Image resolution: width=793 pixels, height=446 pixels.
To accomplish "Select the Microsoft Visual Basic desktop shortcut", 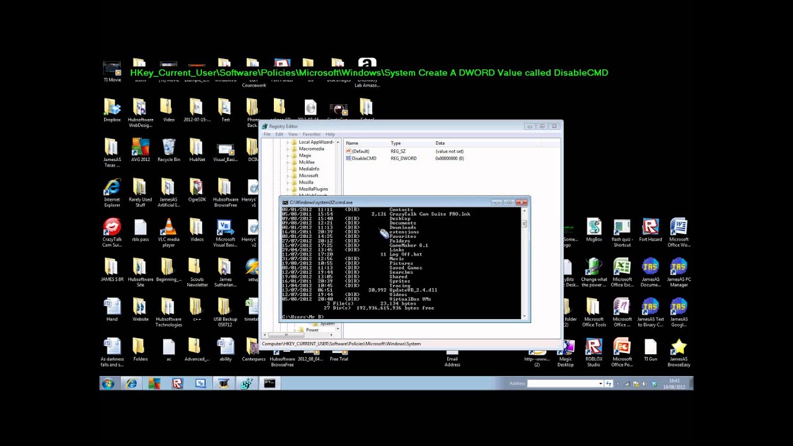I will click(225, 232).
